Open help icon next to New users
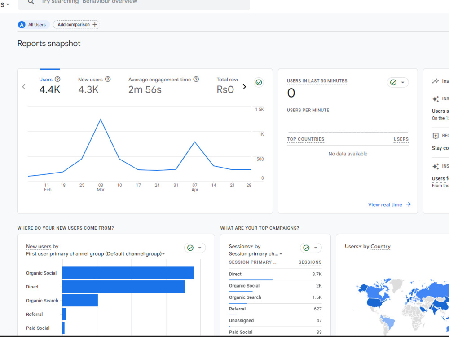 pyautogui.click(x=108, y=79)
